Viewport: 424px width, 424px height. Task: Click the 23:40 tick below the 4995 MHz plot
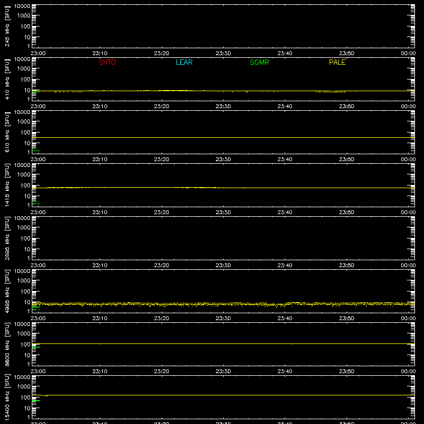285,319
